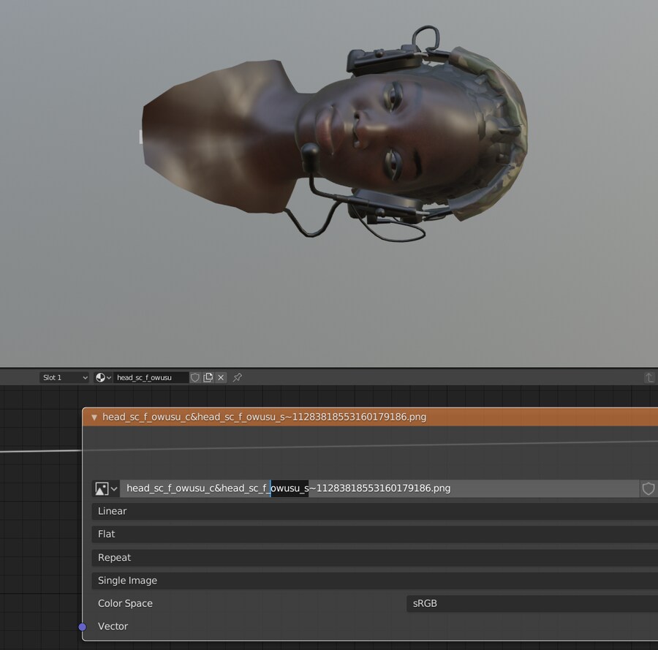Click the purple Vector input socket
This screenshot has height=650, width=658.
[x=83, y=627]
